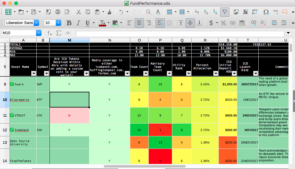Open Function Wizard fx icon

click(50, 33)
